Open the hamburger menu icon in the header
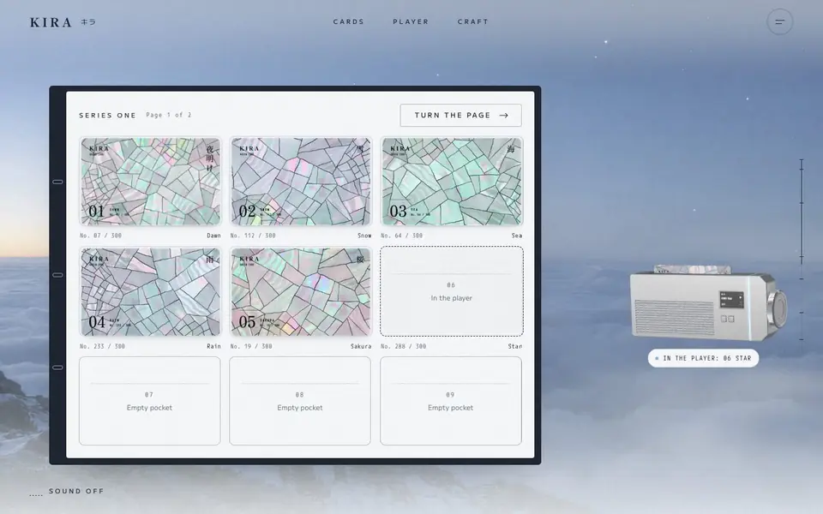Image resolution: width=823 pixels, height=514 pixels. [779, 22]
